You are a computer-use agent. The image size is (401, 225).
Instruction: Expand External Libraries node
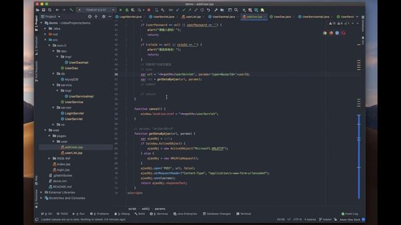[x=41, y=192]
